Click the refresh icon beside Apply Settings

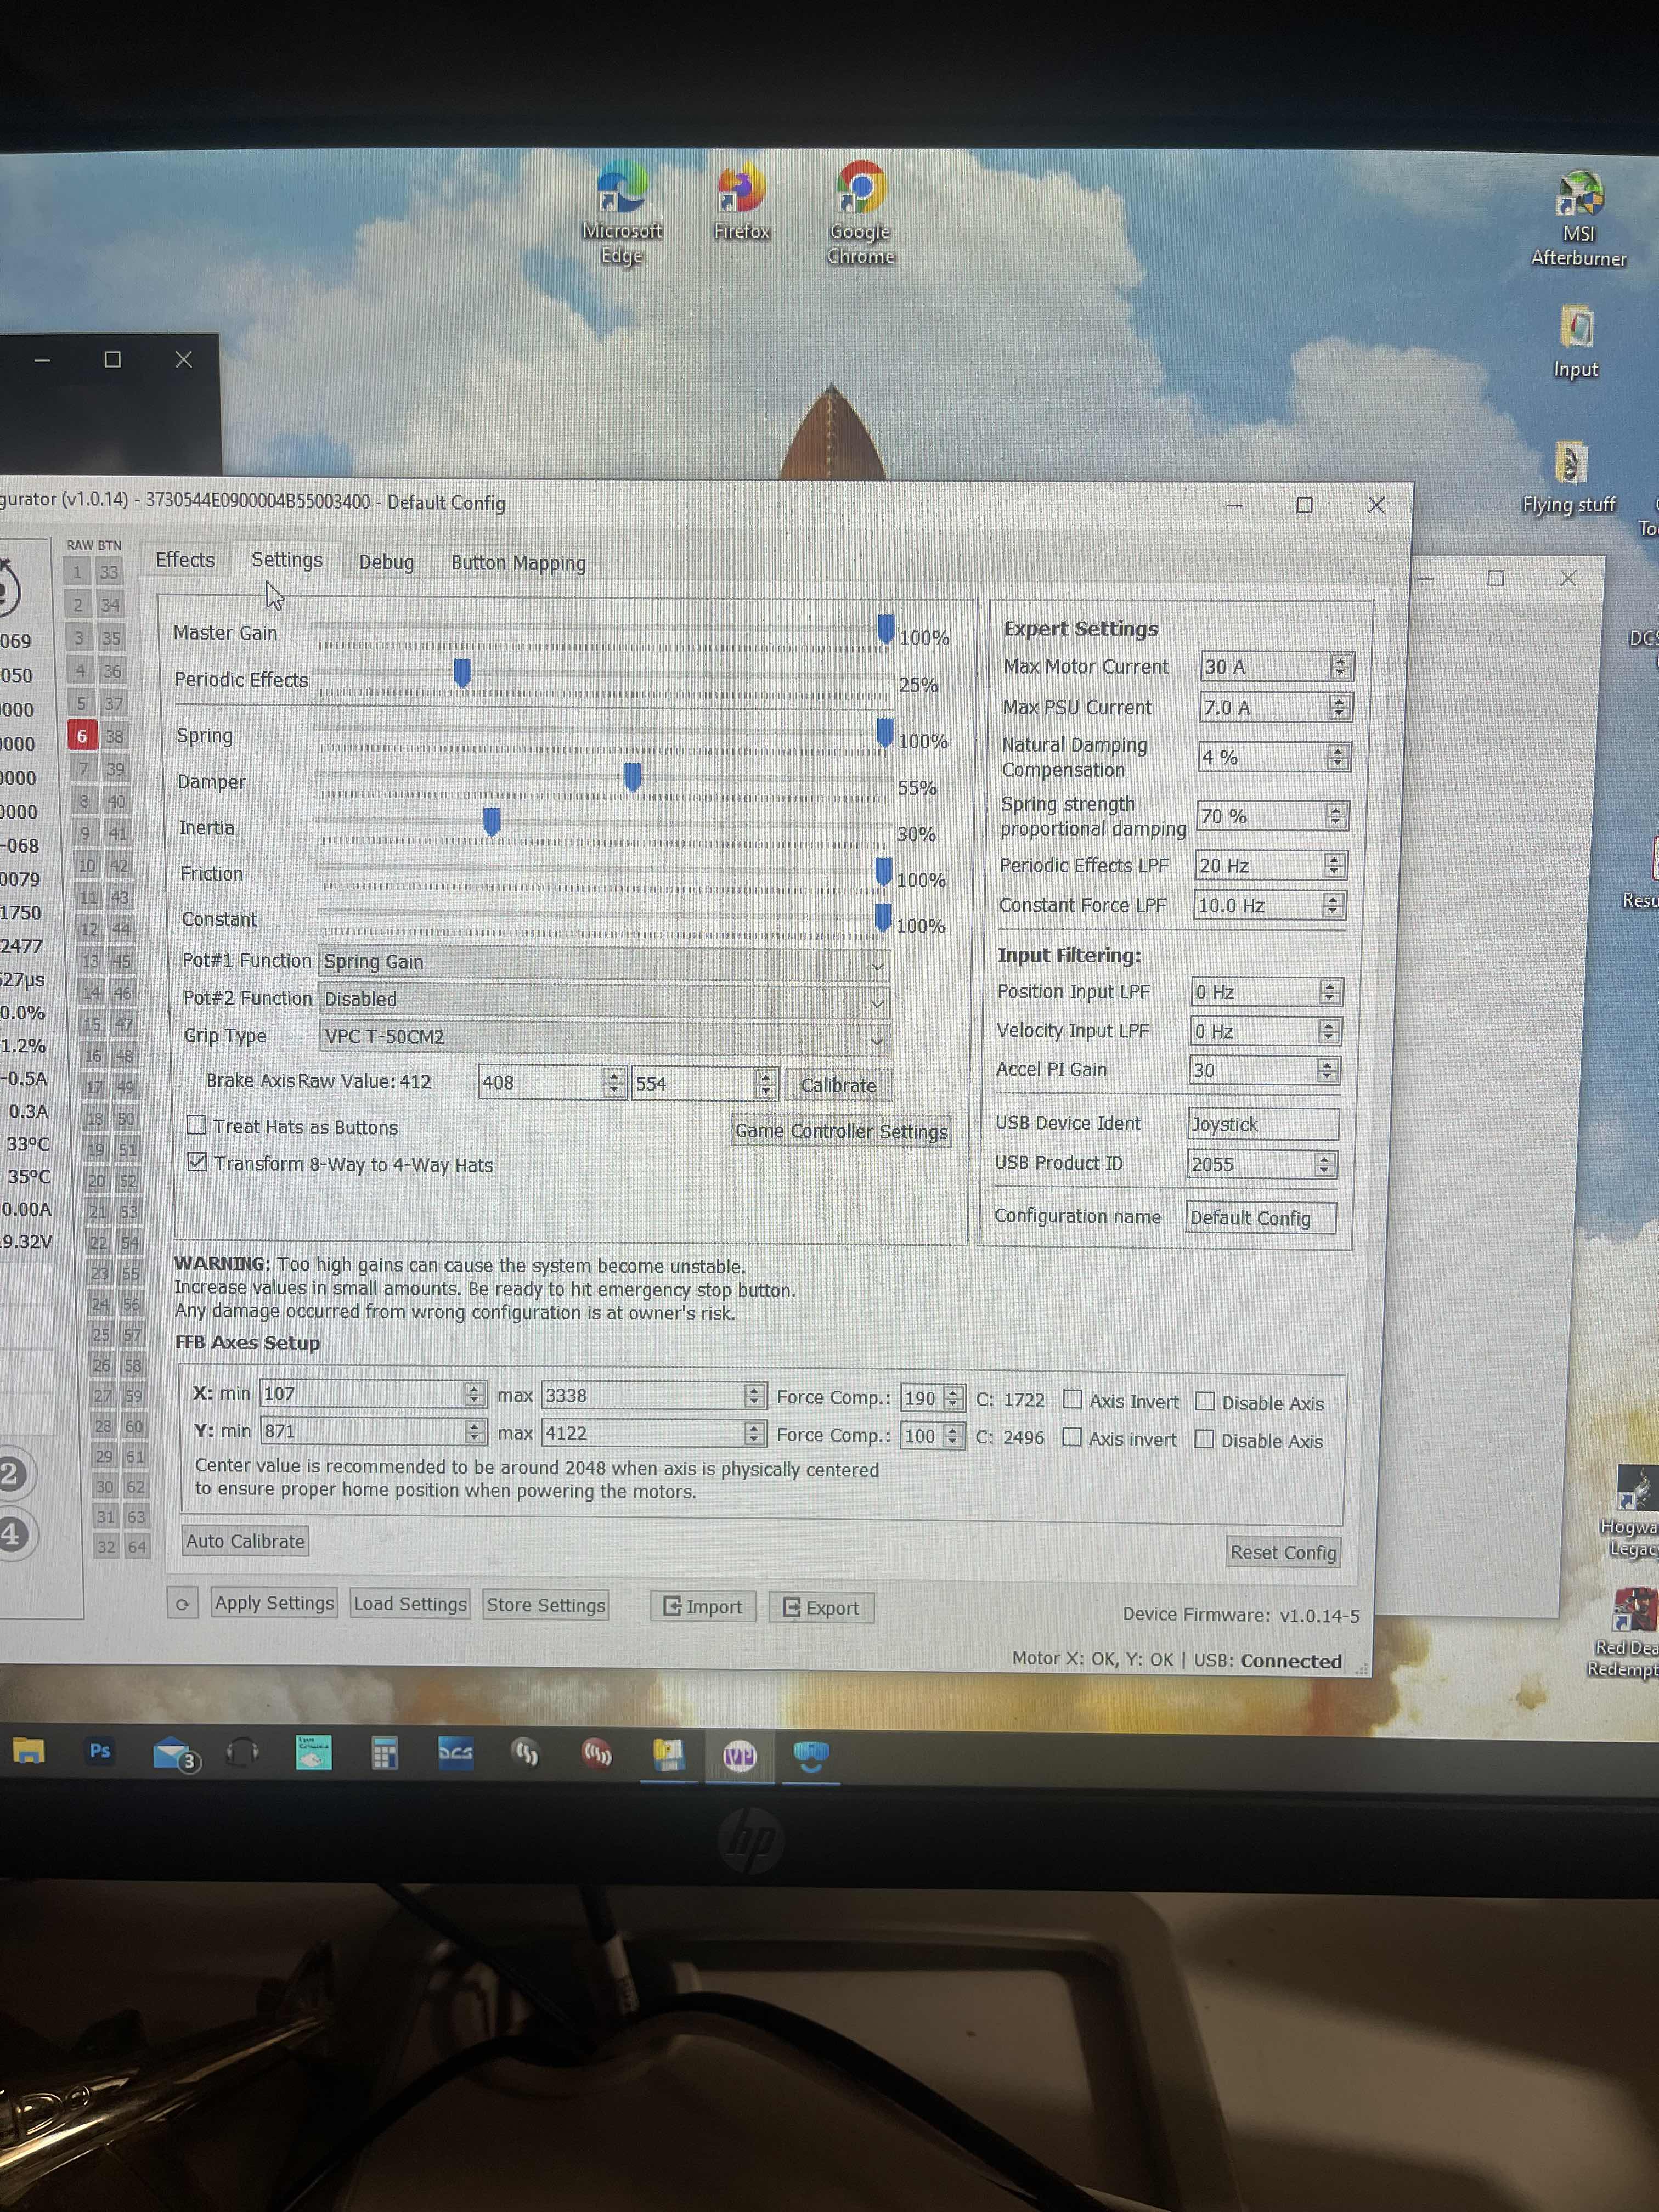182,1604
